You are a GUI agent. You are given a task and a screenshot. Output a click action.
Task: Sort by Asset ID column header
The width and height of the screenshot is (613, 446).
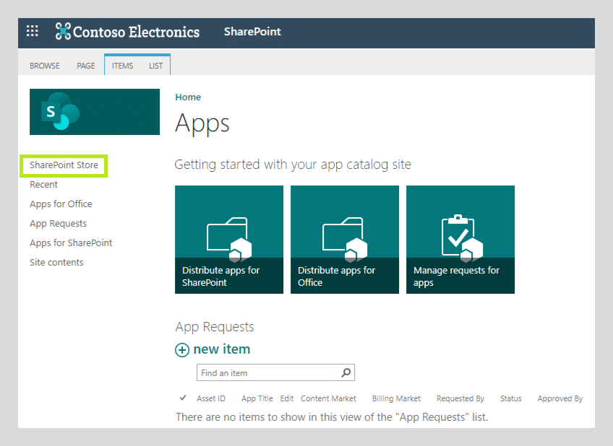[x=211, y=398]
